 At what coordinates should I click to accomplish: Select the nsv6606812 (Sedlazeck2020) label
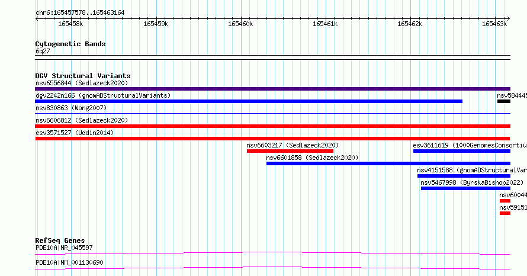coord(82,120)
